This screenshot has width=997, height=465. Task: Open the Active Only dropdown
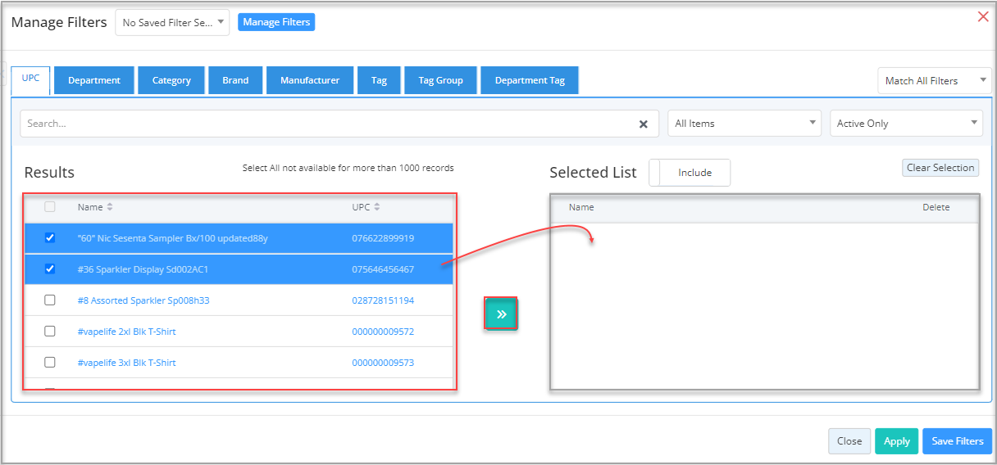[x=906, y=124]
